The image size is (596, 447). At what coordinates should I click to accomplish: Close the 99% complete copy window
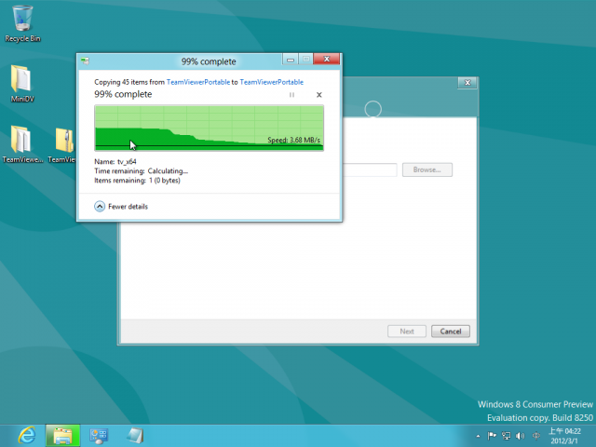[x=326, y=59]
